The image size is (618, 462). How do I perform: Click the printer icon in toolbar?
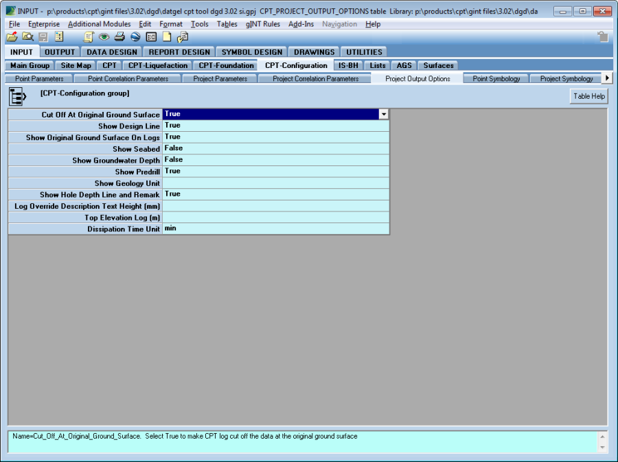pyautogui.click(x=119, y=37)
